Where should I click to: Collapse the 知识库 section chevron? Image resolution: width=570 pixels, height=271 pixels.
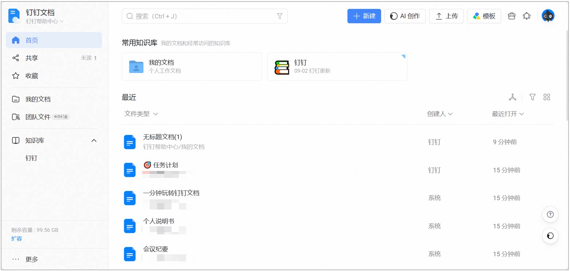point(94,140)
